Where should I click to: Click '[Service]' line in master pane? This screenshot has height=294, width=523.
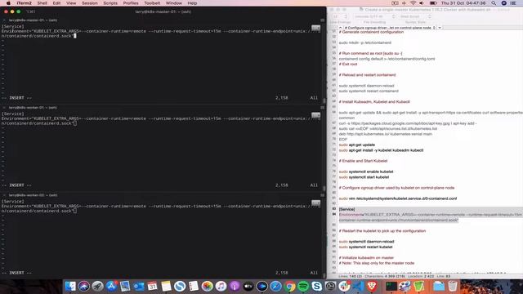coord(13,26)
